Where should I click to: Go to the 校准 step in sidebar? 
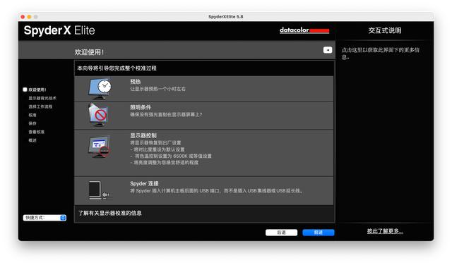(32, 115)
